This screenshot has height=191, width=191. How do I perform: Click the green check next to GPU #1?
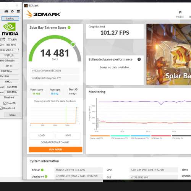point(42,170)
